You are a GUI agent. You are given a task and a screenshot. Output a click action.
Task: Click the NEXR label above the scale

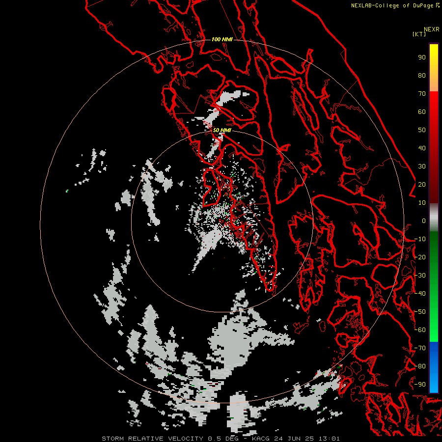[x=432, y=29]
